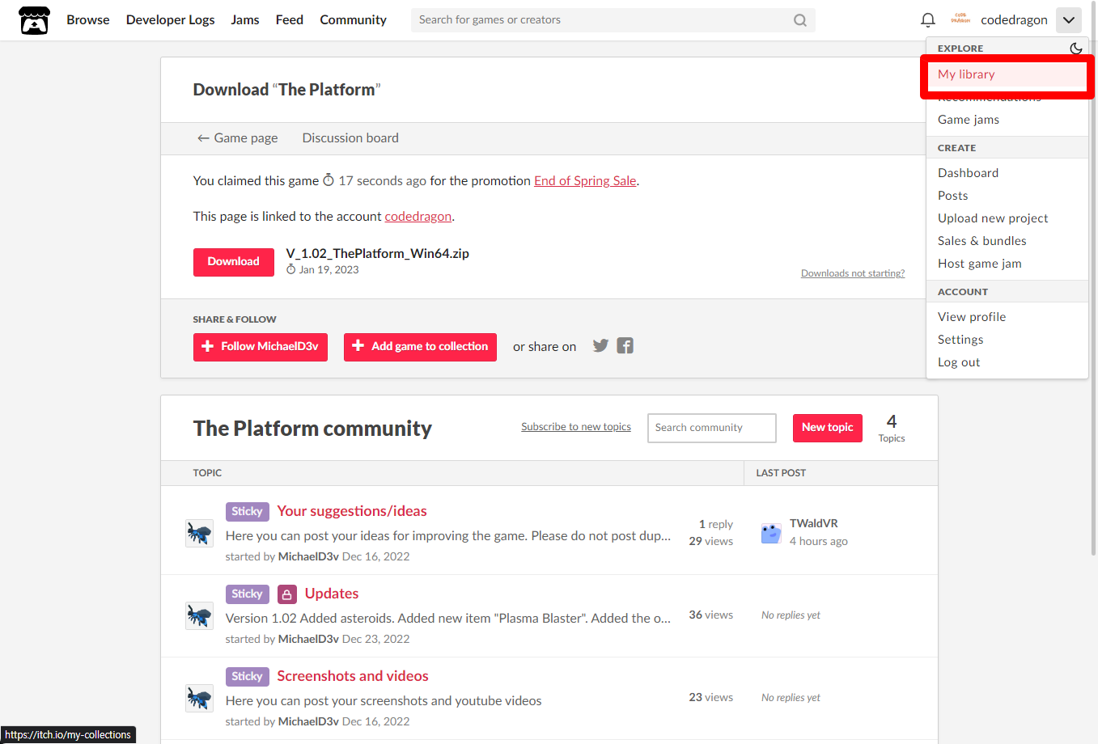The height and width of the screenshot is (744, 1098).
Task: Click the New topic button
Action: [827, 428]
